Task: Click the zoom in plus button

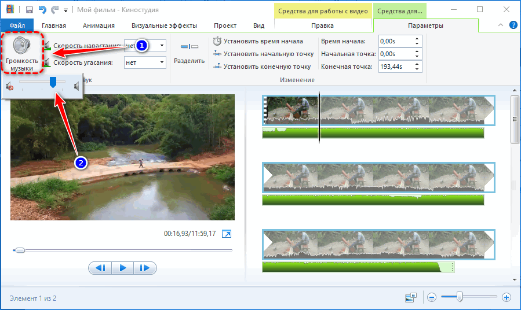Action: [x=506, y=297]
